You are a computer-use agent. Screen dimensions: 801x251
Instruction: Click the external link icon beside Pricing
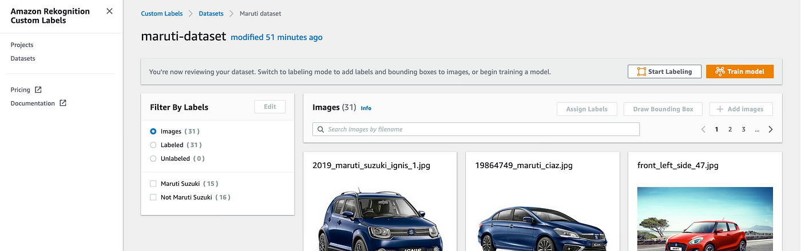(x=38, y=90)
